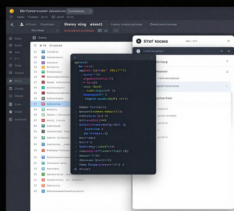
Task: Toggle the checkbox above the file list panel
Action: [x=35, y=37]
